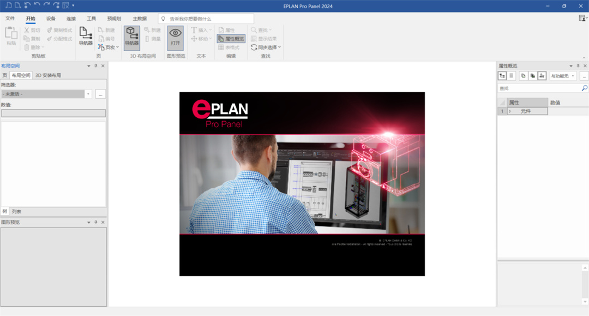The width and height of the screenshot is (589, 316).
Task: Select the 开始 ribbon tab
Action: [x=31, y=19]
